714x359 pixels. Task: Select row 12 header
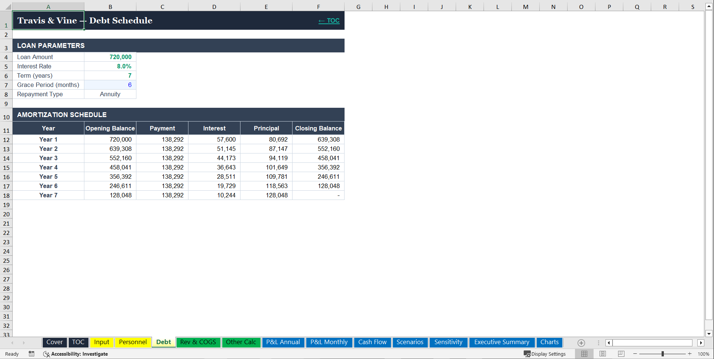click(x=6, y=140)
